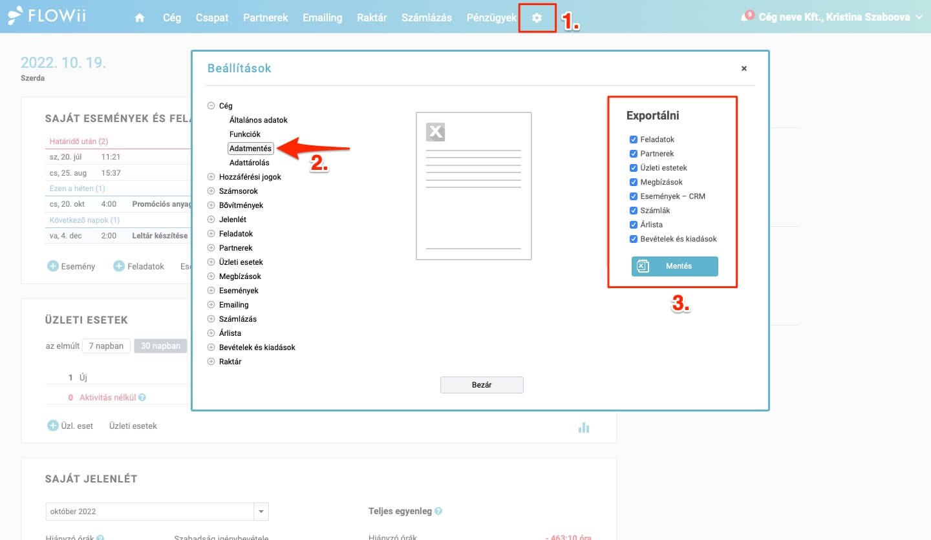Image resolution: width=931 pixels, height=540 pixels.
Task: Collapse the Cég tree node
Action: (211, 106)
